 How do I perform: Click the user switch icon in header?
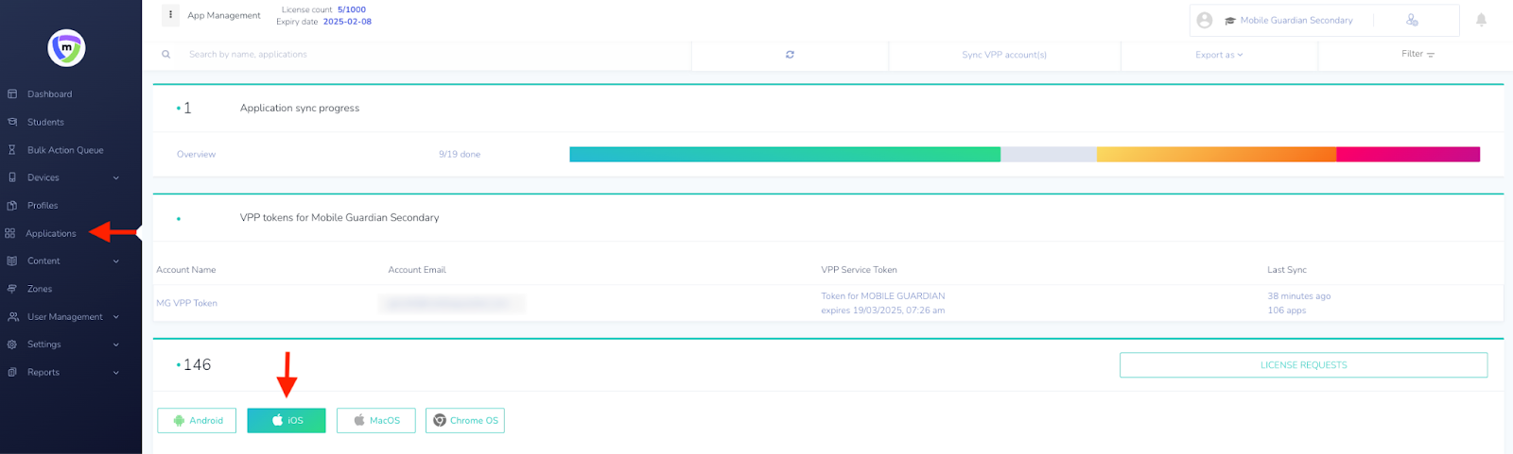(x=1412, y=20)
